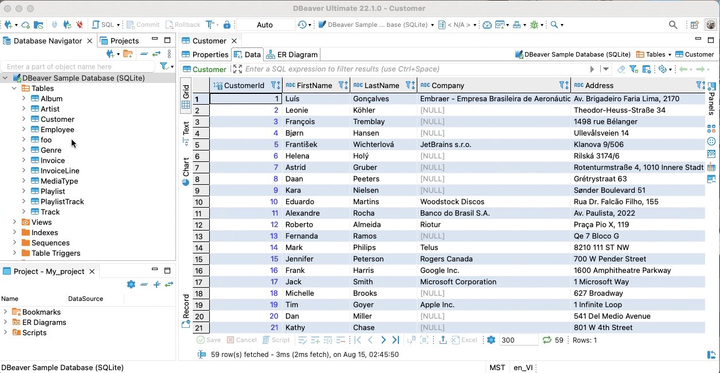Switch to Text view of results
720x373 pixels.
point(186,133)
